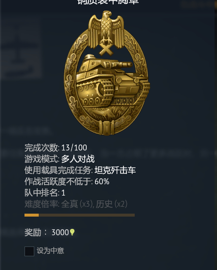Click the 设为中意 label text
This screenshot has width=217, height=270.
pyautogui.click(x=50, y=251)
